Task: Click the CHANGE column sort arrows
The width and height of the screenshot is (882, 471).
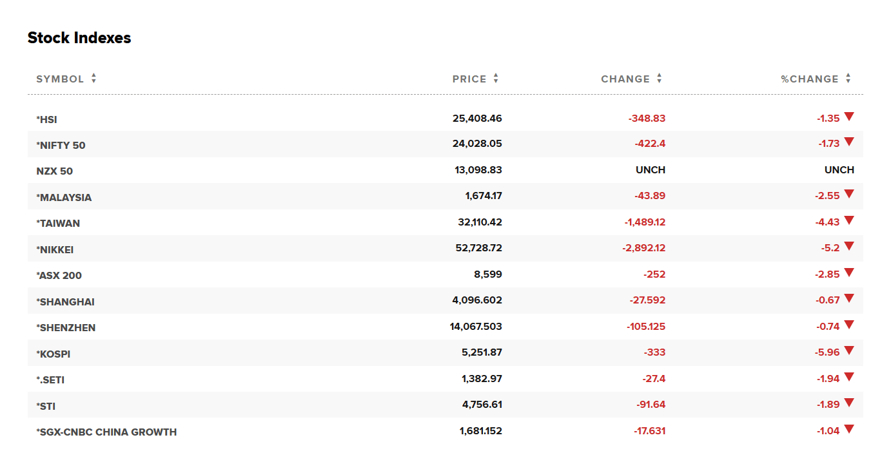Action: pyautogui.click(x=659, y=79)
